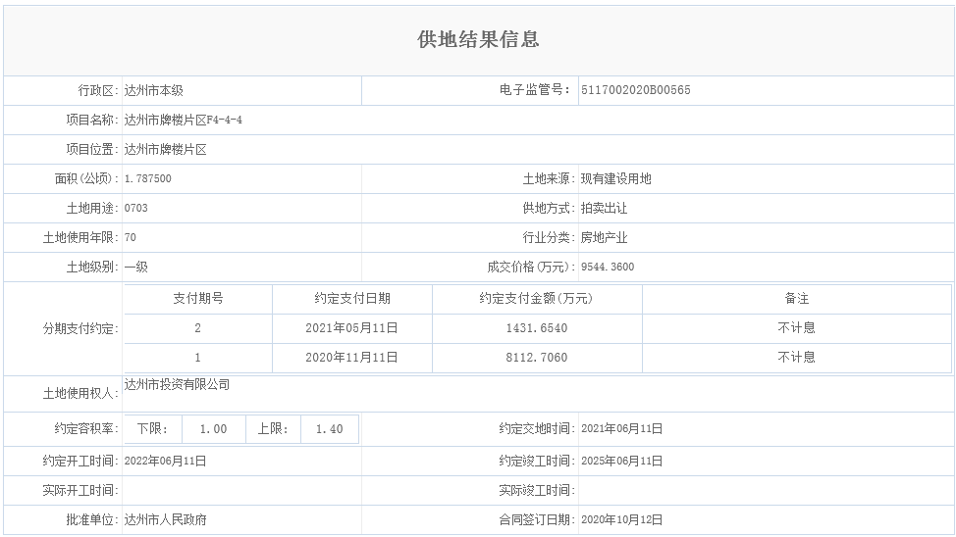Select payment date 2021年05月11日

click(x=351, y=328)
